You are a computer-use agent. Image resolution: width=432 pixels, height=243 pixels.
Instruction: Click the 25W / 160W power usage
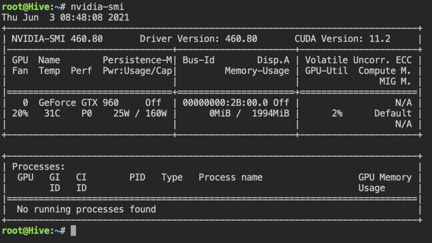140,114
